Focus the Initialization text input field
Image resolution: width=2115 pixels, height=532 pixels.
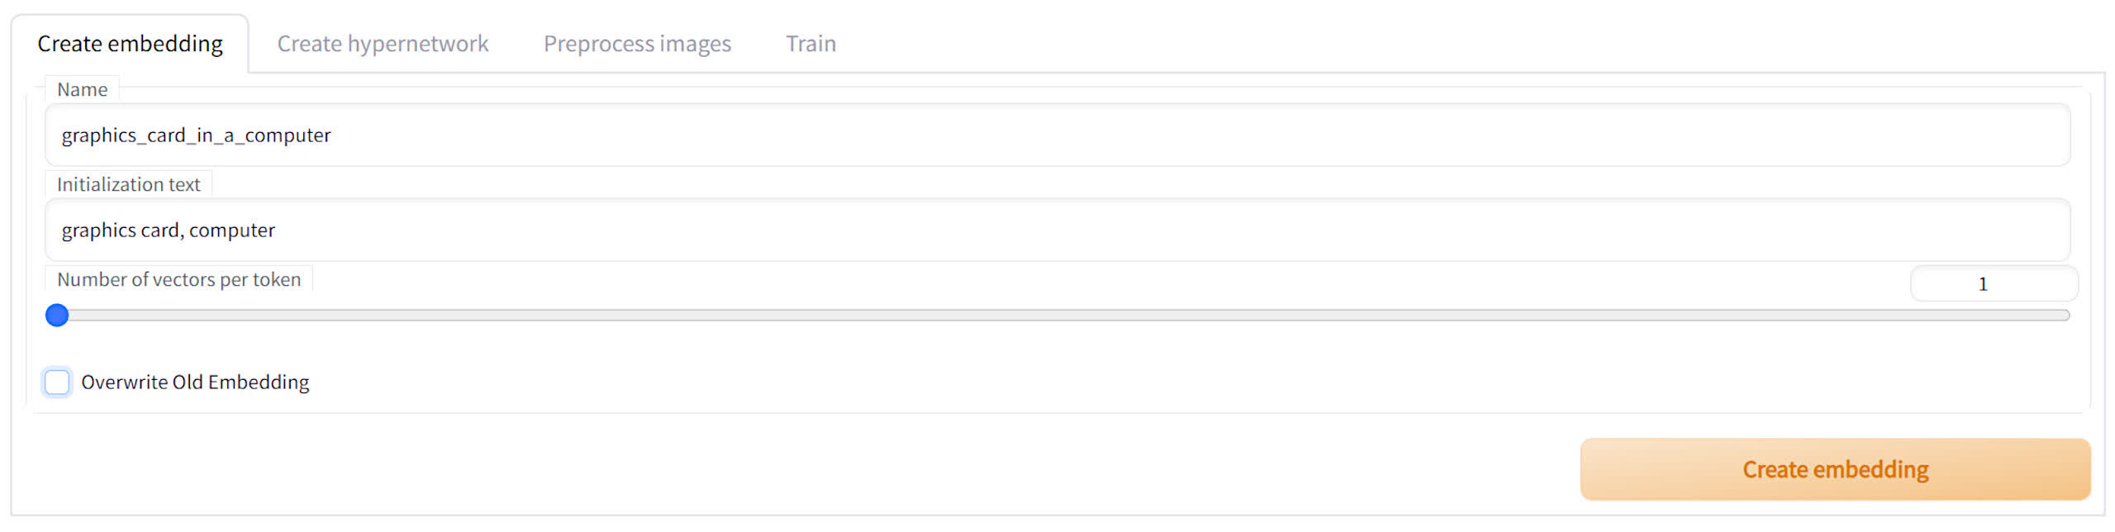pos(1057,230)
